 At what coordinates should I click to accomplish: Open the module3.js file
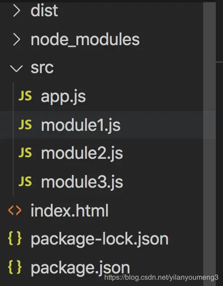tap(82, 182)
